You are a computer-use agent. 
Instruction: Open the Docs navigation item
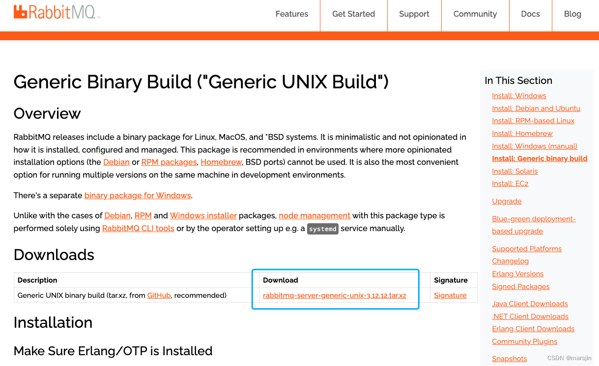[x=530, y=14]
